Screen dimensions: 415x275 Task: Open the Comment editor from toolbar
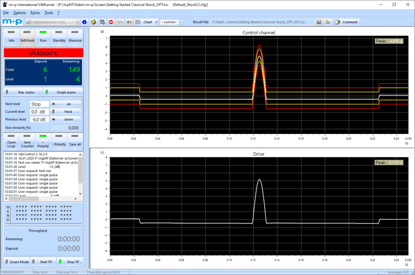(x=347, y=22)
